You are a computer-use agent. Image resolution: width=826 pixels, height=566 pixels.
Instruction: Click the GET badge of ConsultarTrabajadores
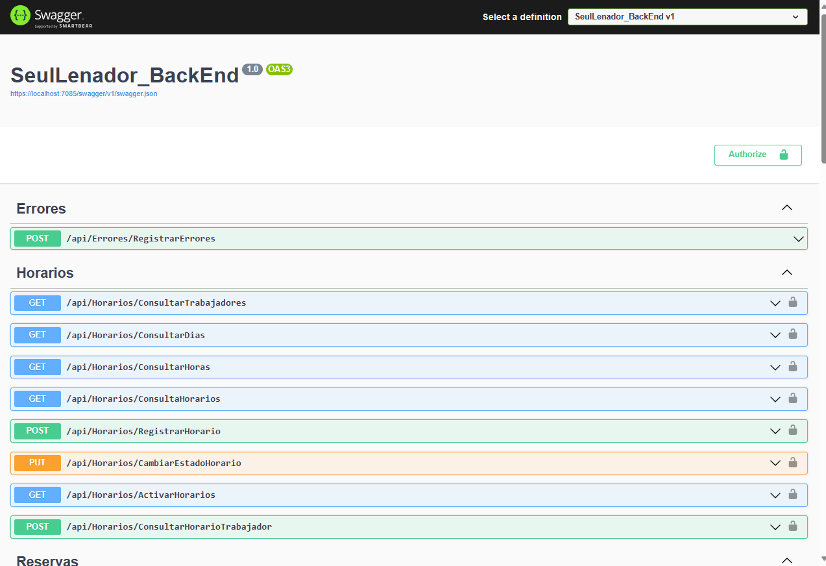click(x=38, y=303)
